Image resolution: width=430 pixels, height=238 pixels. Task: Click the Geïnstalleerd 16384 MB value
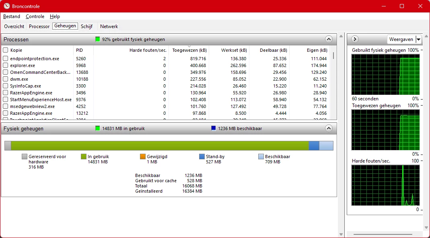click(x=192, y=191)
